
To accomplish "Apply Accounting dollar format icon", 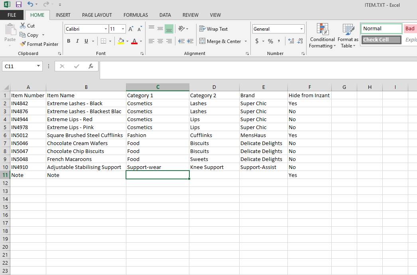I will tap(257, 41).
